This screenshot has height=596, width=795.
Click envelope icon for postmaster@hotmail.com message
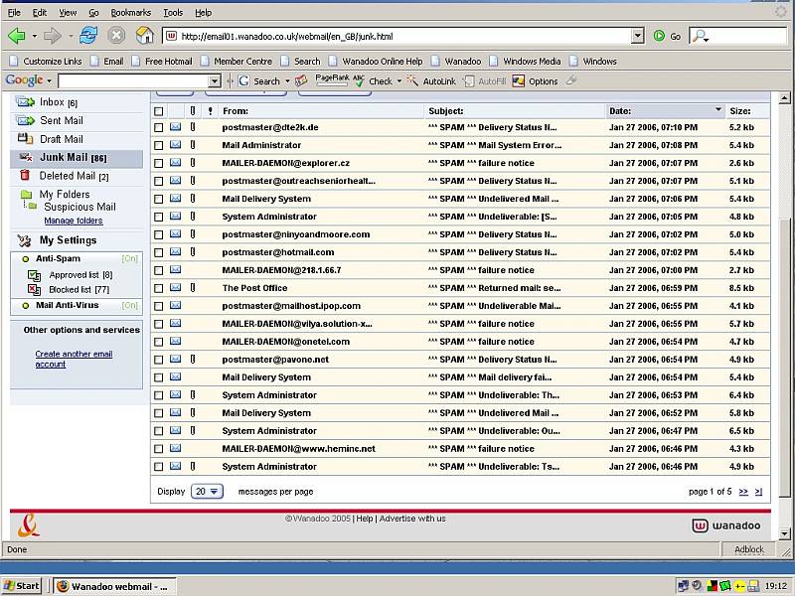[175, 252]
